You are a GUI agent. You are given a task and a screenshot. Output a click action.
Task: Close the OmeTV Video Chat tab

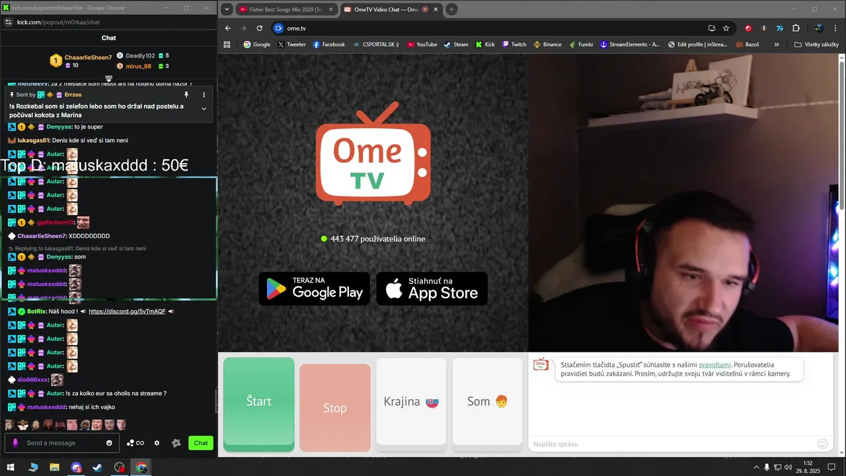click(x=436, y=9)
